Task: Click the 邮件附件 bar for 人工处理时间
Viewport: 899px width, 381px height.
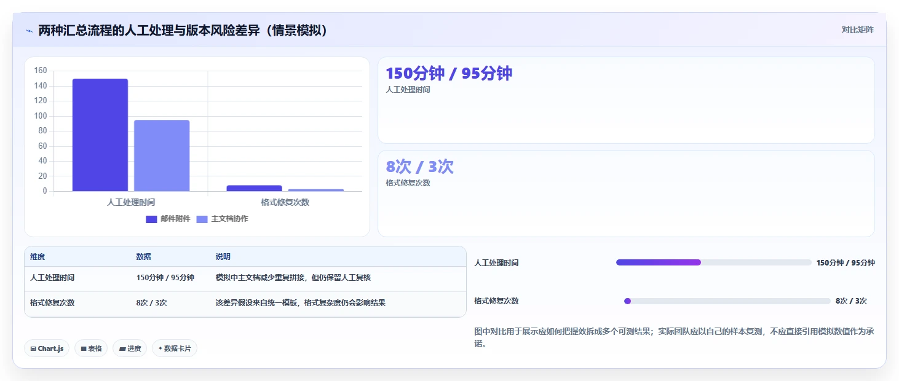Action: 100,135
